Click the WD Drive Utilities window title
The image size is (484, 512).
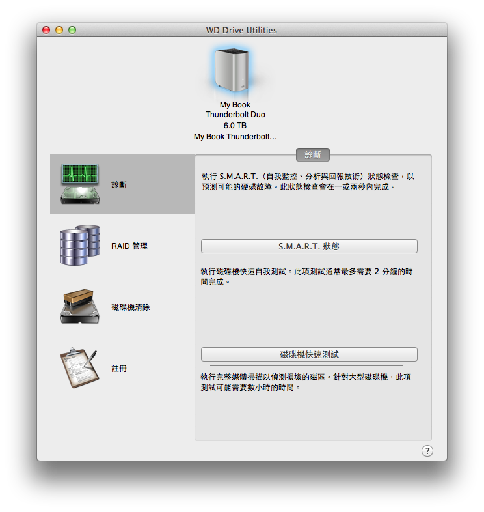[241, 30]
